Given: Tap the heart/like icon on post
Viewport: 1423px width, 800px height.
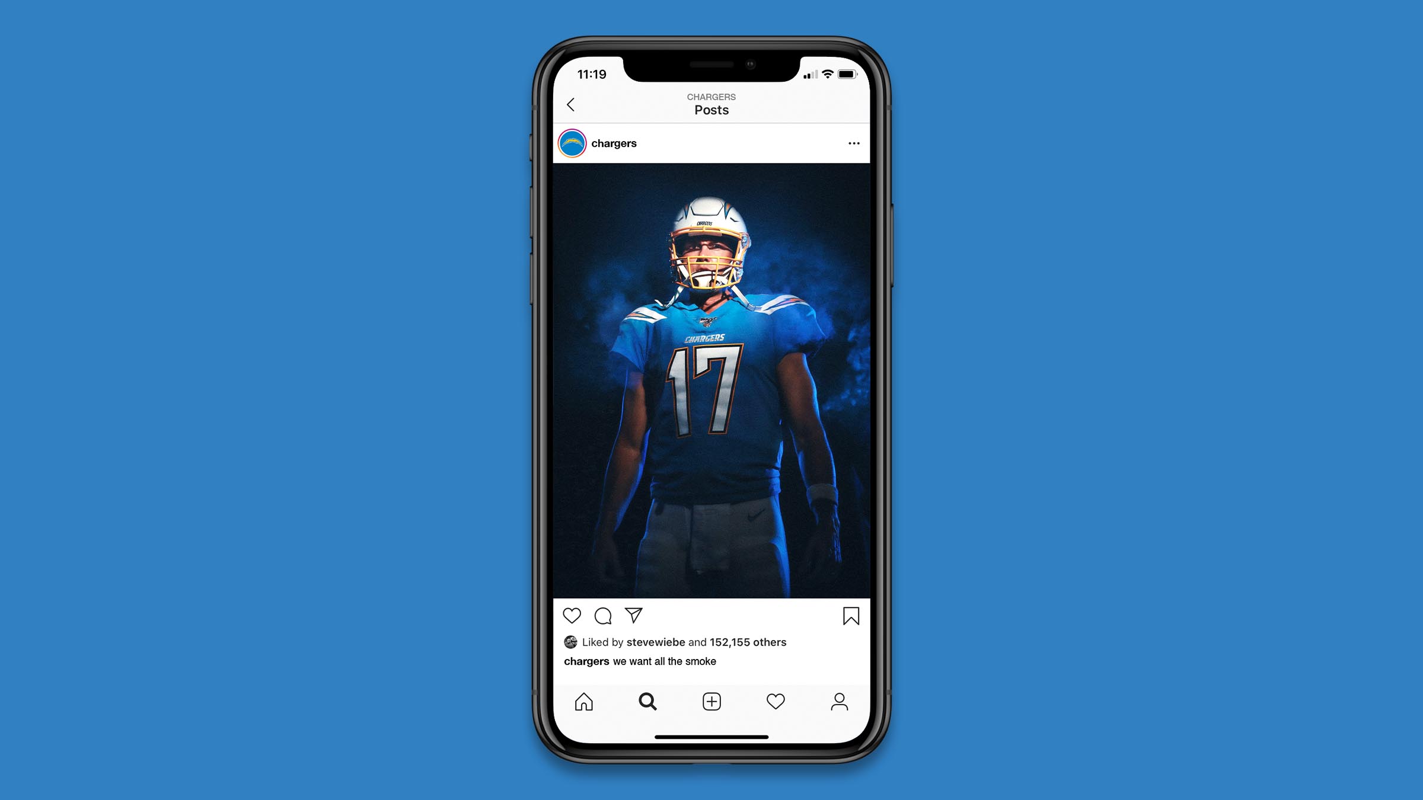Looking at the screenshot, I should pyautogui.click(x=572, y=615).
